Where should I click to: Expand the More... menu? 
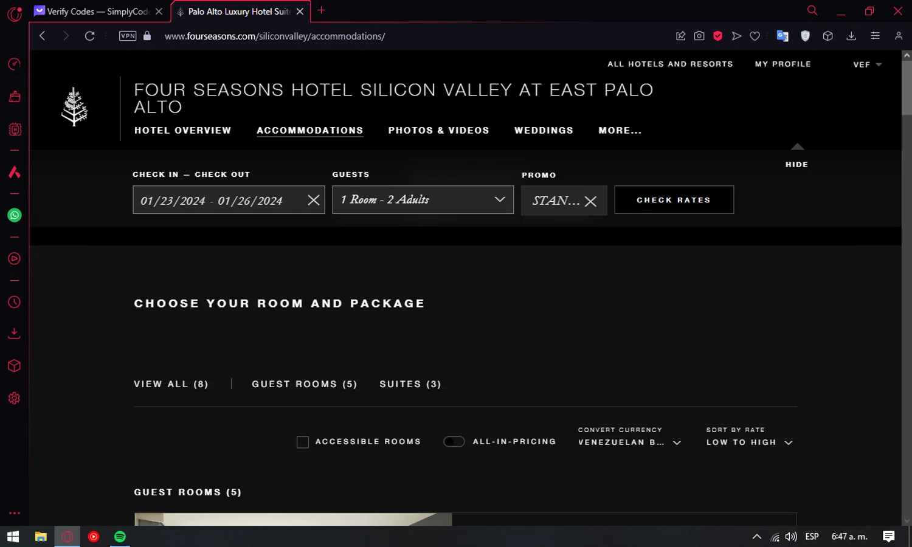coord(620,130)
